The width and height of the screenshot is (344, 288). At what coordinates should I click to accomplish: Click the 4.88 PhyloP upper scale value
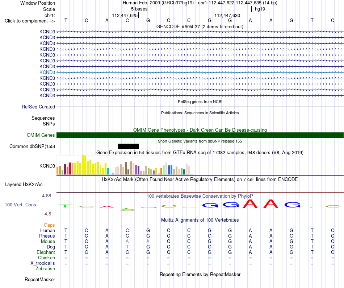click(x=46, y=196)
